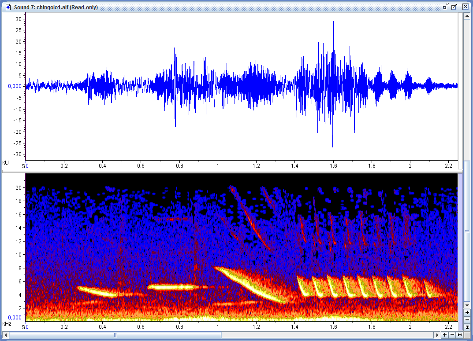The width and height of the screenshot is (473, 341).
Task: Maximize the chingolo1.aif sound window
Action: pyautogui.click(x=454, y=7)
